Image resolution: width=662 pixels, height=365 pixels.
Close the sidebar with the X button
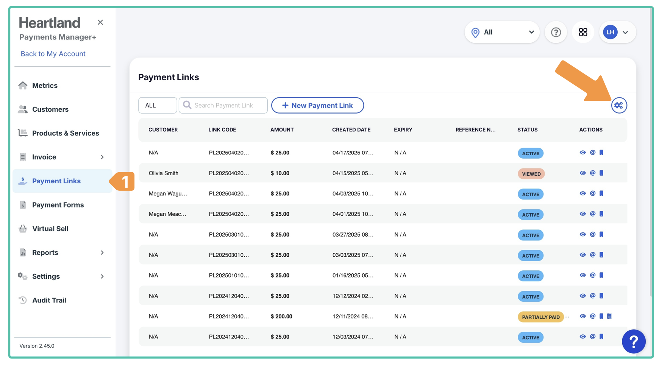point(100,22)
